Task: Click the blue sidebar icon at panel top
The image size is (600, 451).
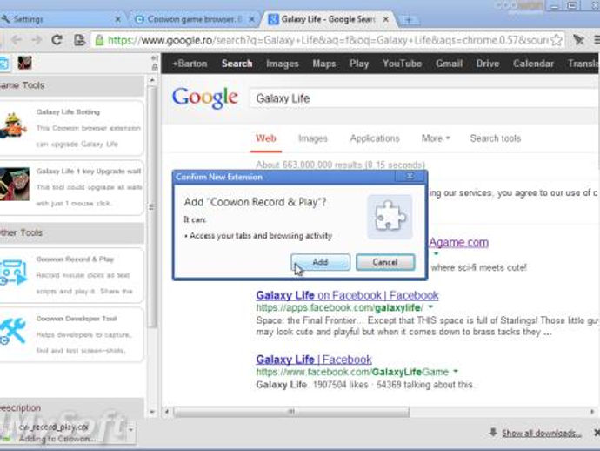Action: click(4, 63)
